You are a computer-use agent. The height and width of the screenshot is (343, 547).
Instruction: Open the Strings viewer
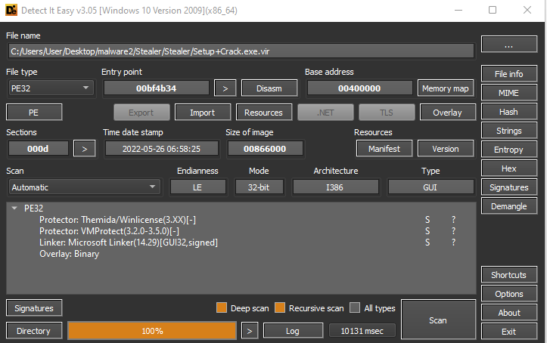(x=509, y=131)
